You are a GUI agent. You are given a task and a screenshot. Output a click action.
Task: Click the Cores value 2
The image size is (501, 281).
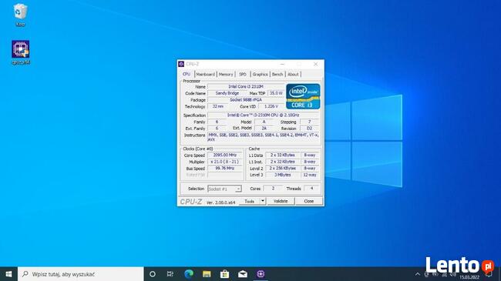[273, 189]
